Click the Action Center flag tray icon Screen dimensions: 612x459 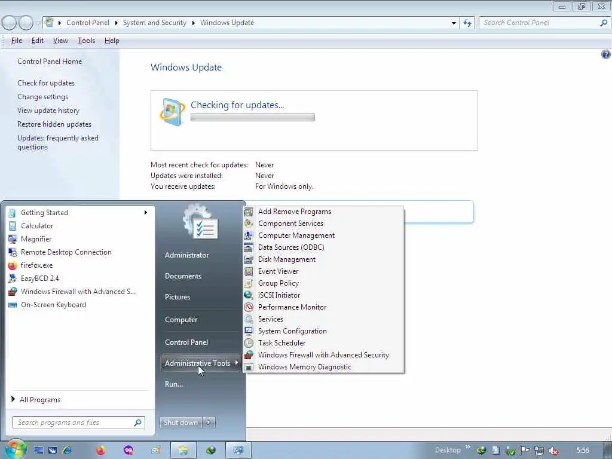[x=525, y=451]
